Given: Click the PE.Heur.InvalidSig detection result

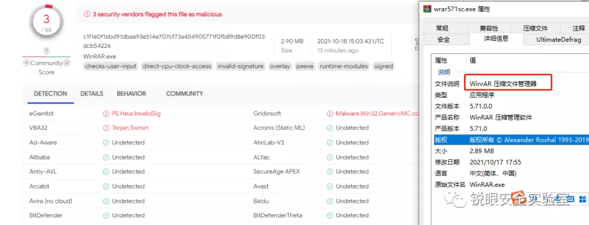Looking at the screenshot, I should 136,113.
